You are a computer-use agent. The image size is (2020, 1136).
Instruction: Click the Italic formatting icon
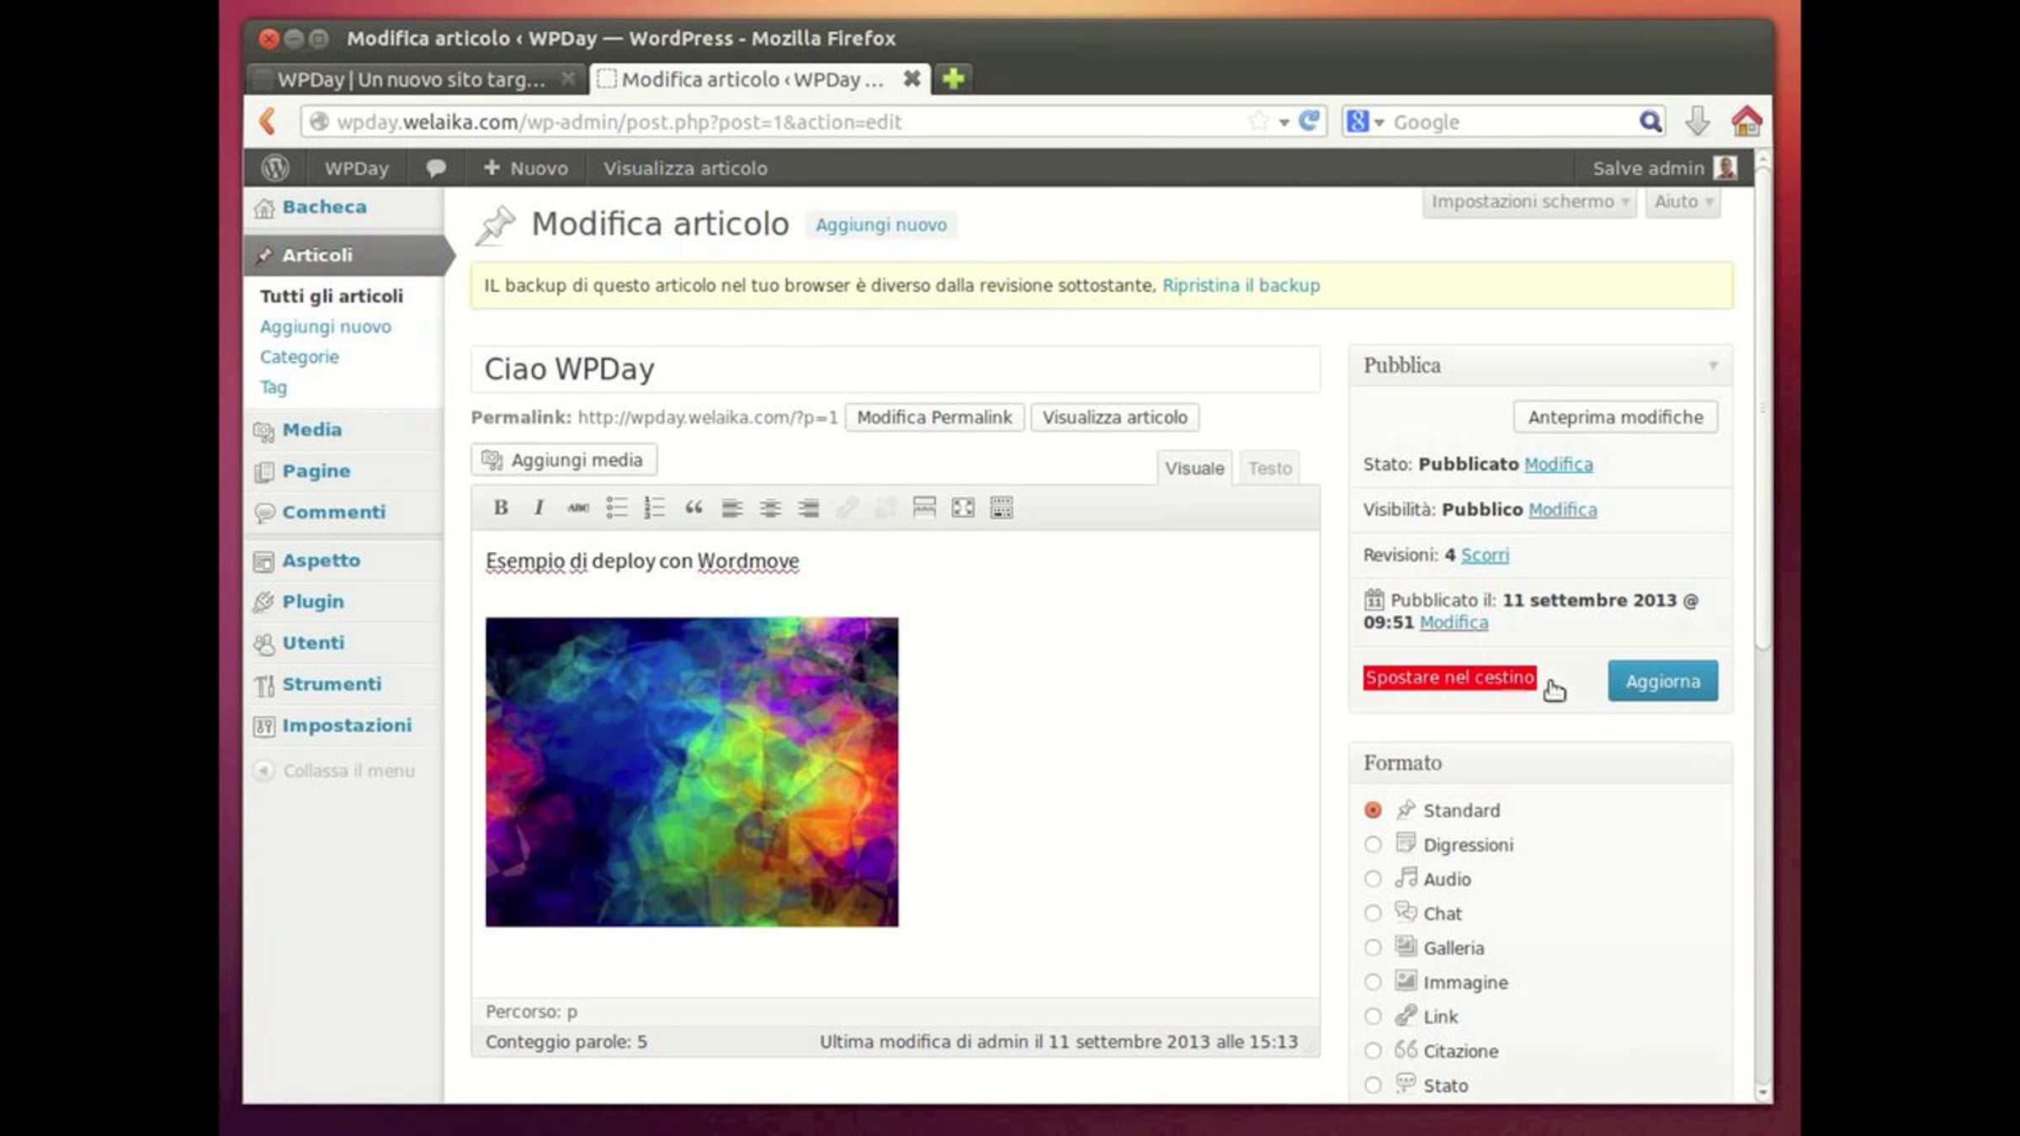click(x=539, y=507)
